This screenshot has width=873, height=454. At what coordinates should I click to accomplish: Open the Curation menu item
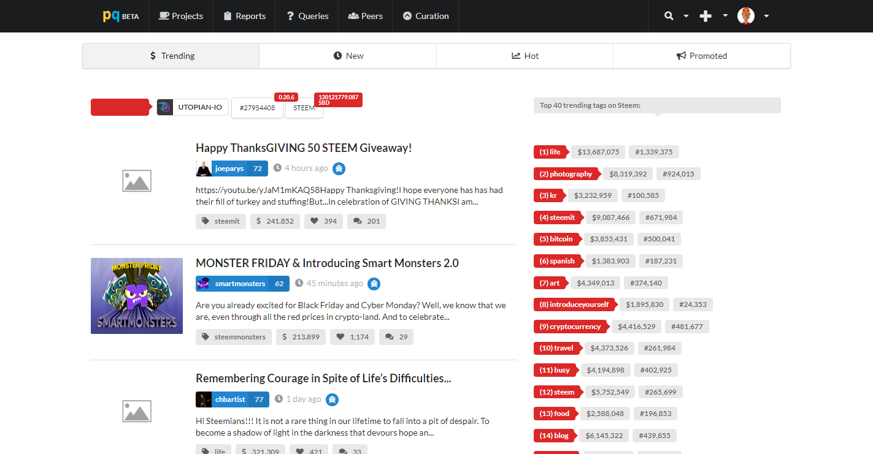pos(426,16)
